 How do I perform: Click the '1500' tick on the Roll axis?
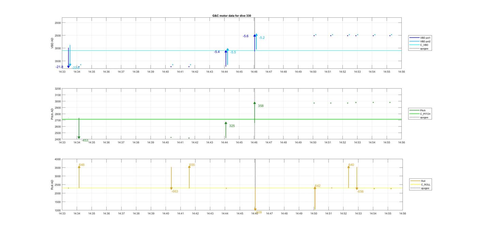coord(58,202)
